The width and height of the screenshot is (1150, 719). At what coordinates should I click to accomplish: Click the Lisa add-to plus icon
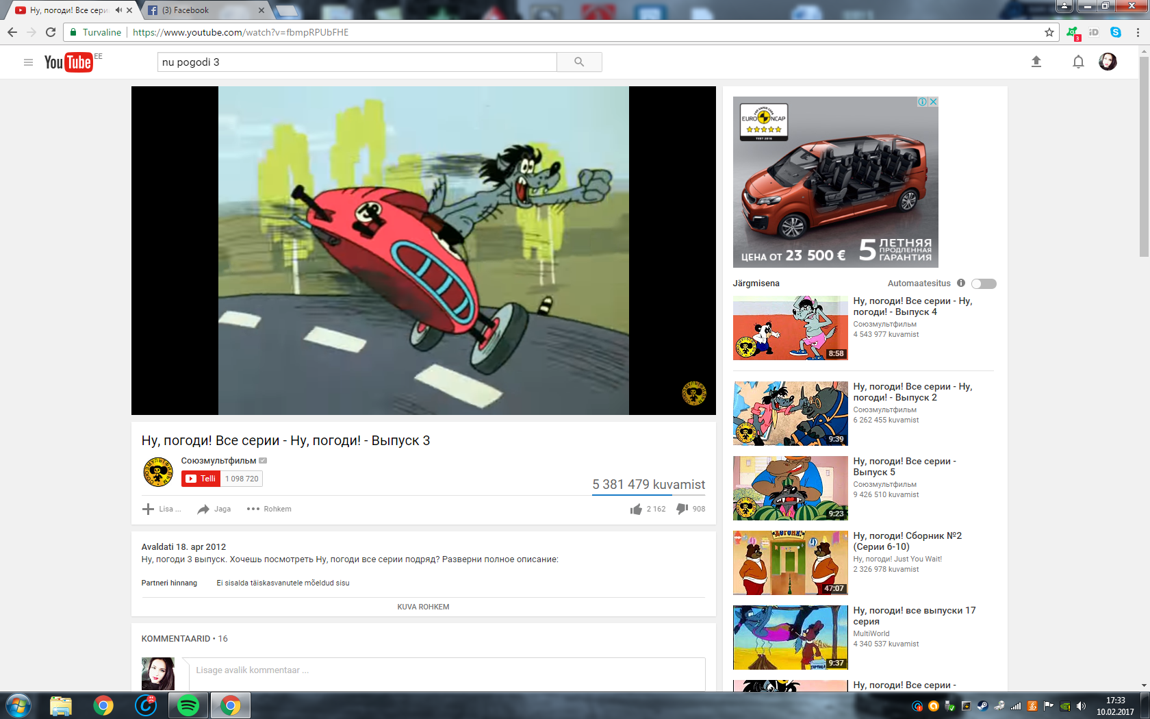(148, 509)
